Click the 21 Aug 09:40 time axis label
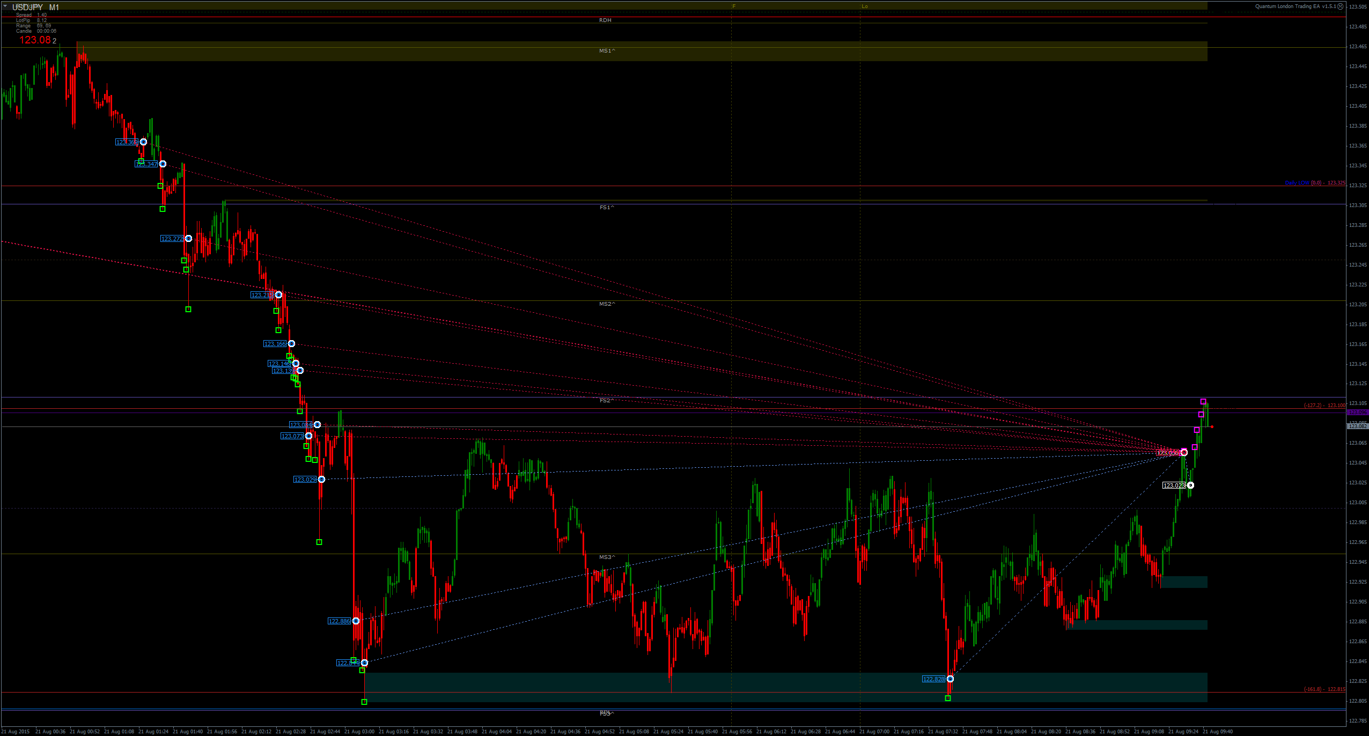Image resolution: width=1369 pixels, height=736 pixels. coord(1218,732)
